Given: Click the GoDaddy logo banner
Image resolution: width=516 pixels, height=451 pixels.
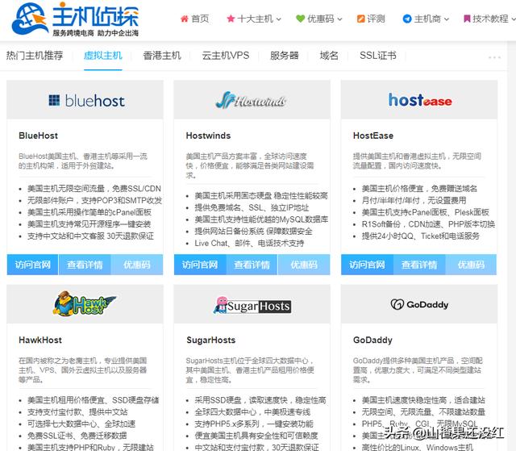Looking at the screenshot, I should tap(419, 304).
